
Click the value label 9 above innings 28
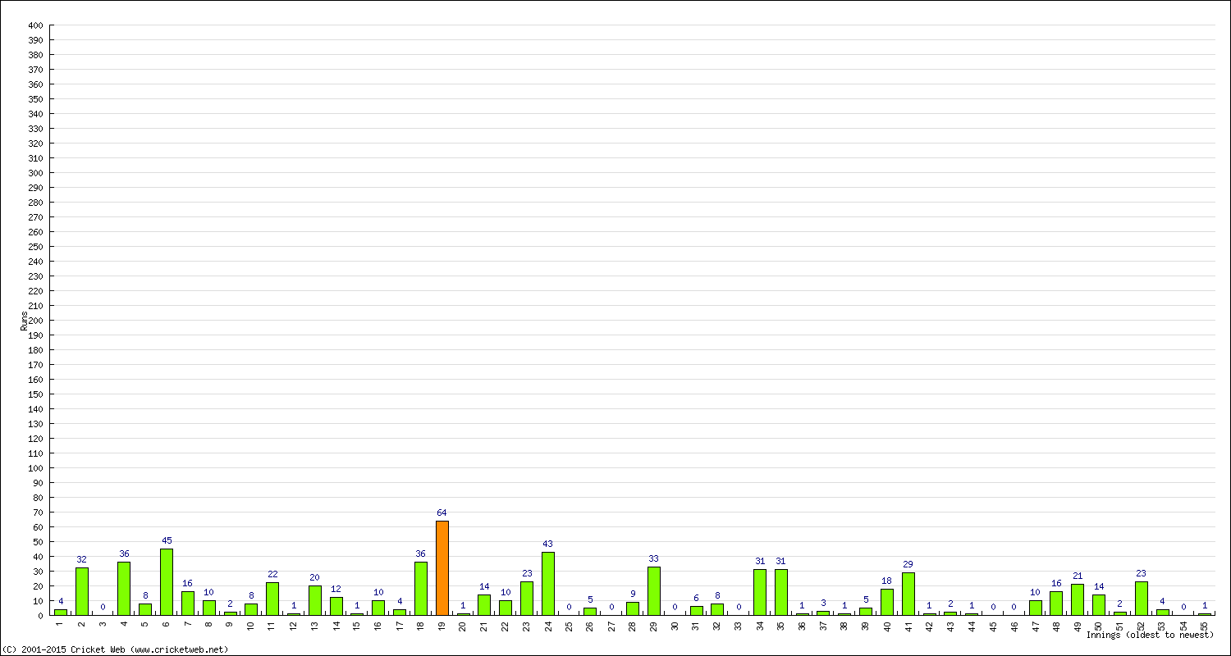tap(632, 594)
